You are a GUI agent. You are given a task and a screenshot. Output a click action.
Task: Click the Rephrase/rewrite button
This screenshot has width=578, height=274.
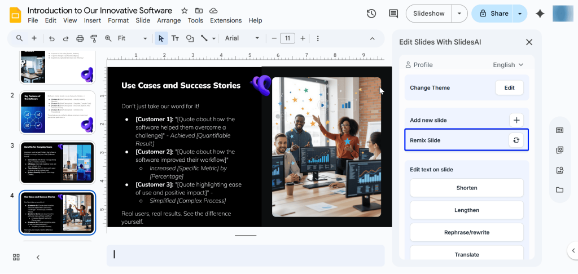(x=466, y=232)
